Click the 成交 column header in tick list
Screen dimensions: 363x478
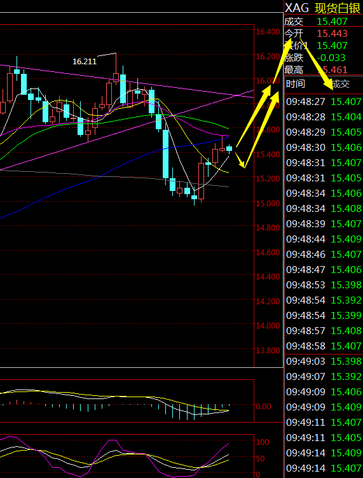click(x=340, y=84)
